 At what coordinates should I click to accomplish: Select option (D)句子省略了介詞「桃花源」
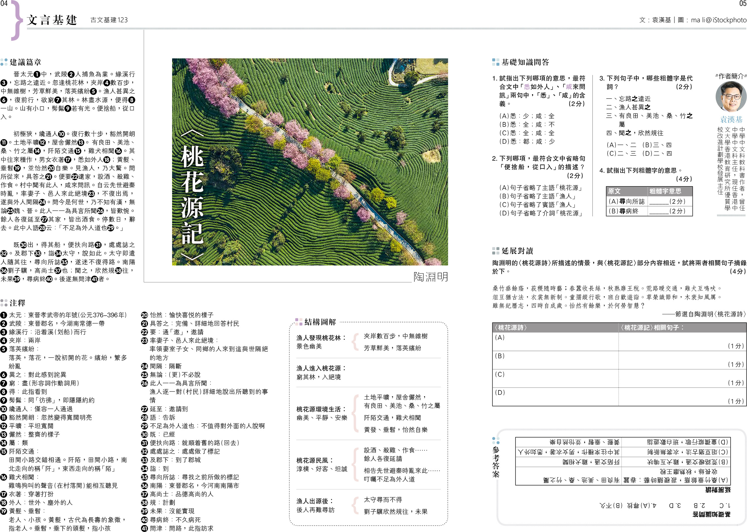[541, 213]
